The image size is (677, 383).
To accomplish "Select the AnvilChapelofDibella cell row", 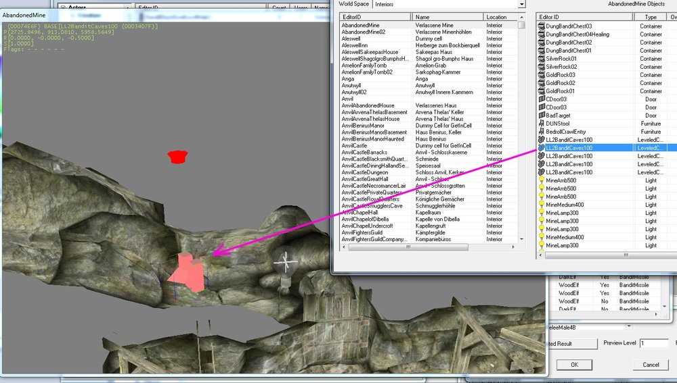I will [x=429, y=220].
